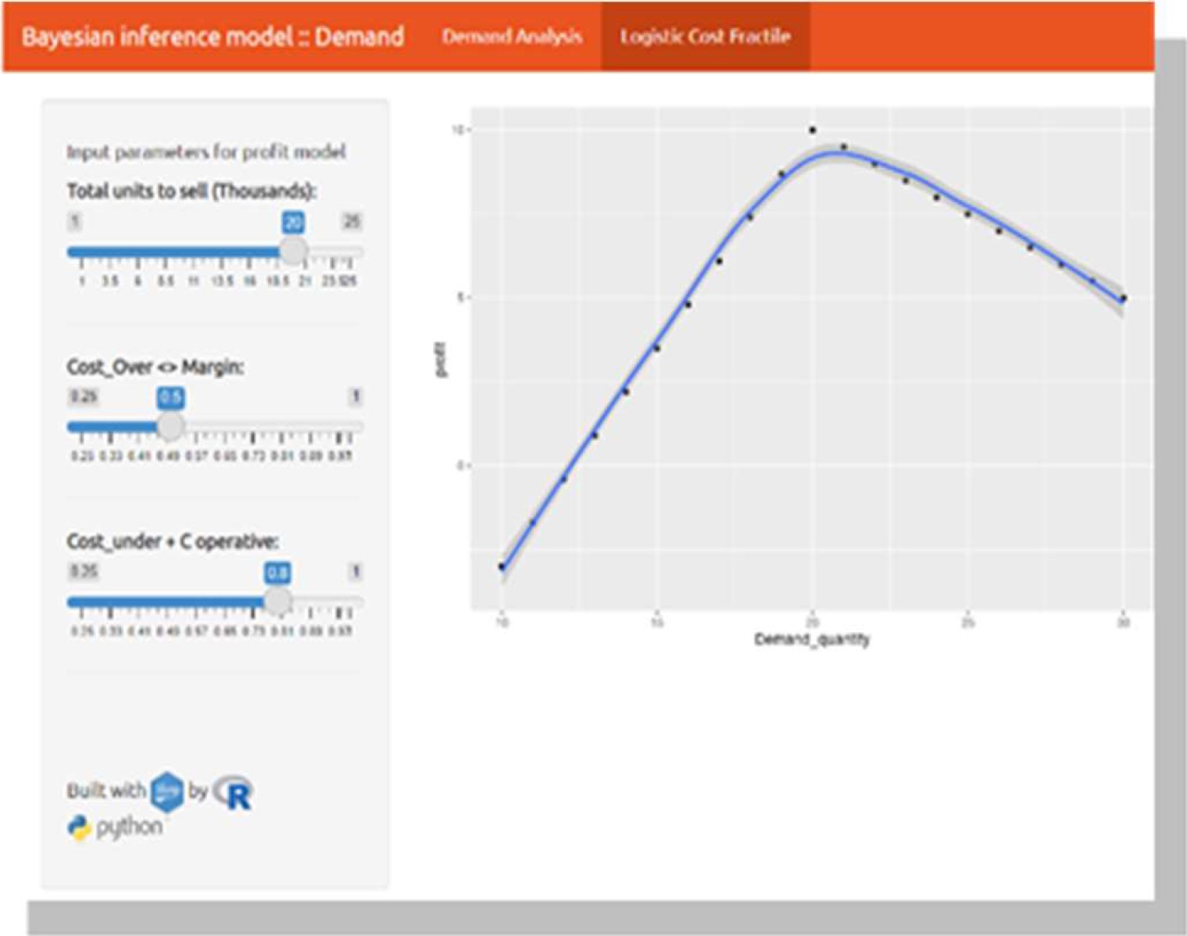Click the last data point at demand quantity 30
The image size is (1187, 936).
click(x=1123, y=298)
